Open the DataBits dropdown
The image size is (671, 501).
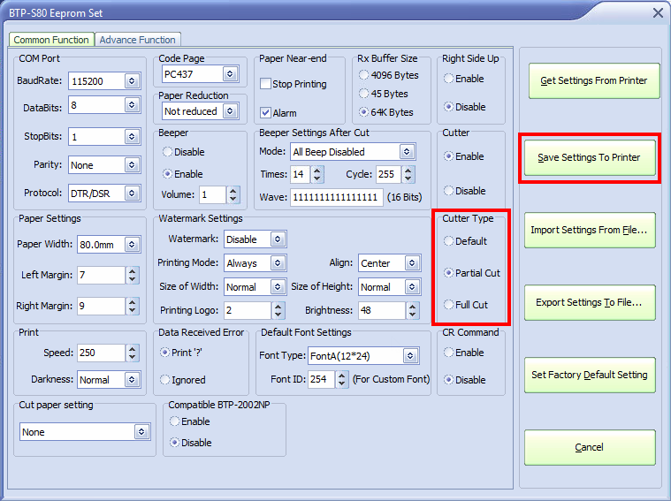132,105
